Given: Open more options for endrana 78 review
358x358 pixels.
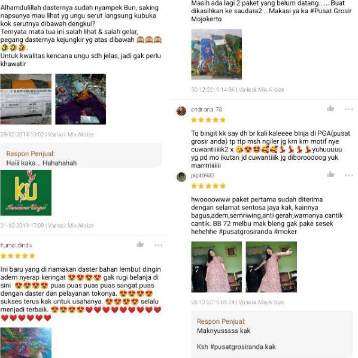Looking at the screenshot, I should click(349, 109).
